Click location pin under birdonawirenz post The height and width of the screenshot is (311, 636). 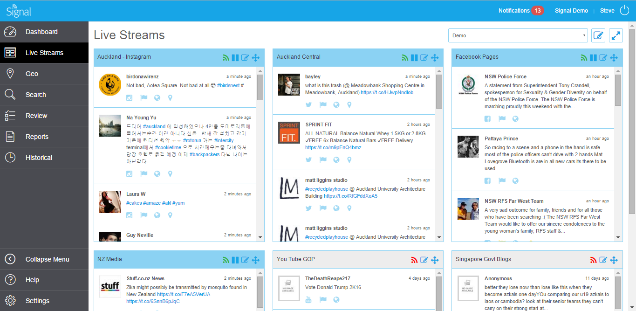tap(171, 98)
